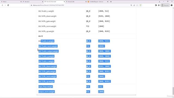174x98 pixels.
Task: Open the Personal profile button
Action: [x=165, y=5]
